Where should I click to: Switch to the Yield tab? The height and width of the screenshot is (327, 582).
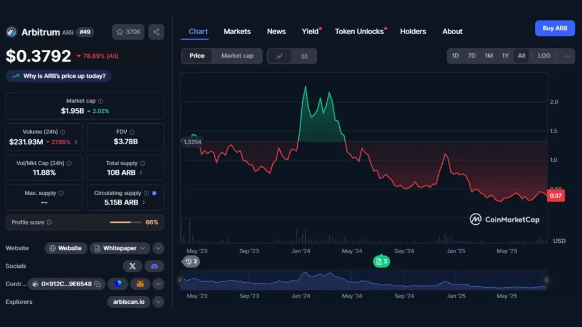[x=311, y=32]
